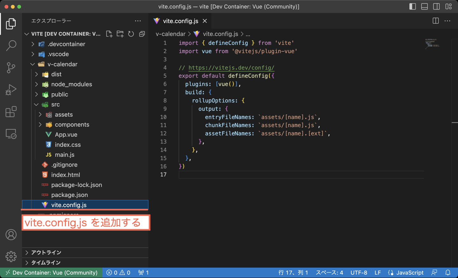Click the feedback icon in status bar
Viewport: 458px width, 278px height.
[x=434, y=273]
